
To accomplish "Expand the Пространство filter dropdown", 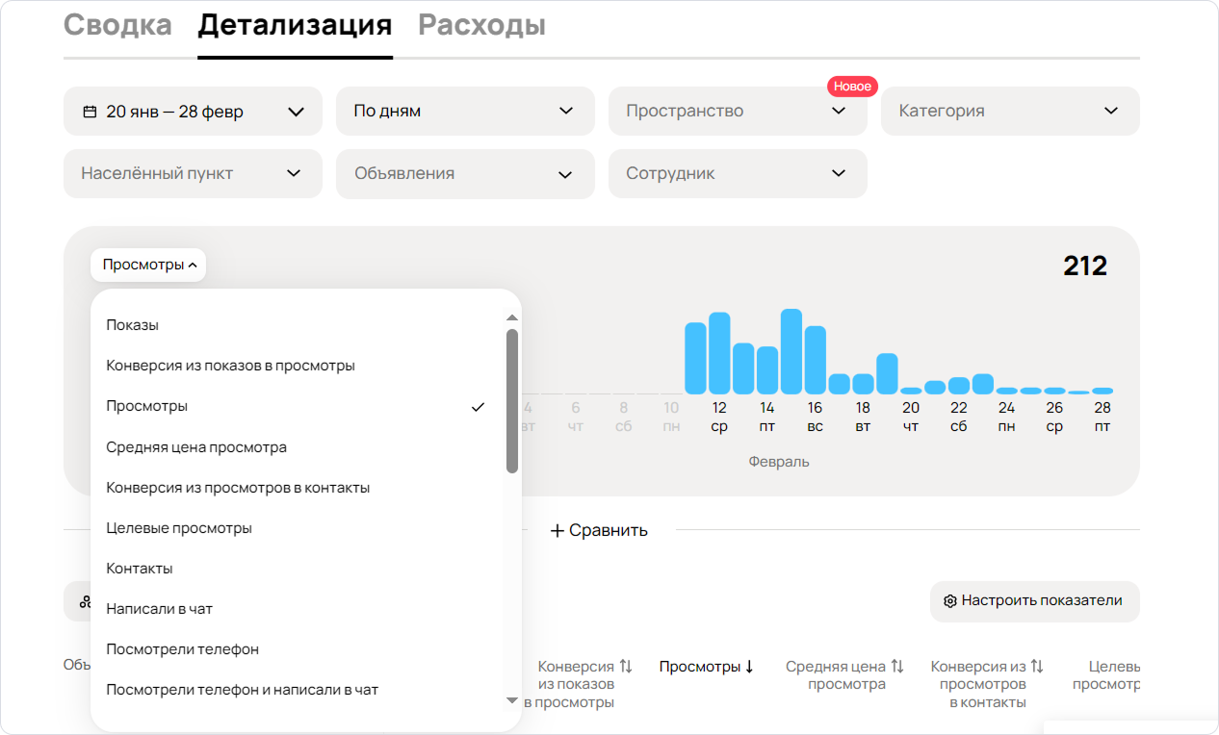I will coord(738,112).
